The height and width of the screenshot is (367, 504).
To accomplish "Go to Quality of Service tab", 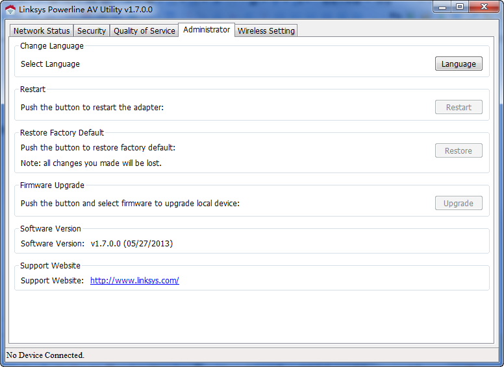I will pyautogui.click(x=144, y=30).
